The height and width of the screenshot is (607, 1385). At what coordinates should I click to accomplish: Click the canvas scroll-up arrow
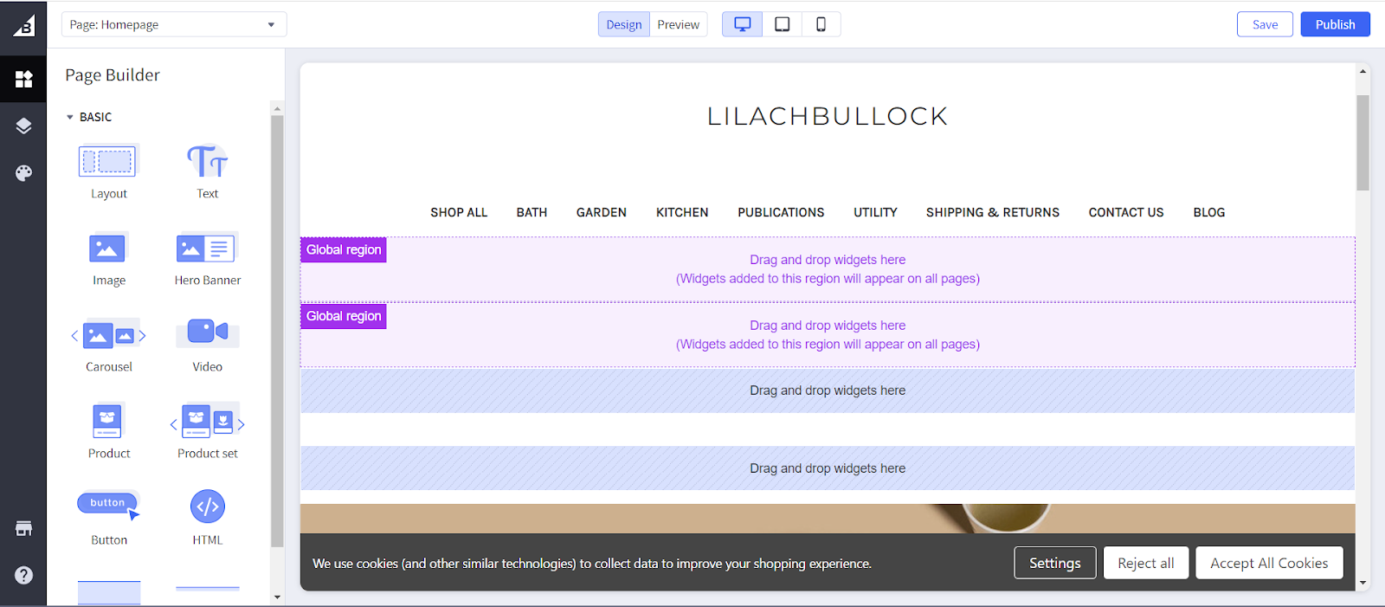(1362, 72)
